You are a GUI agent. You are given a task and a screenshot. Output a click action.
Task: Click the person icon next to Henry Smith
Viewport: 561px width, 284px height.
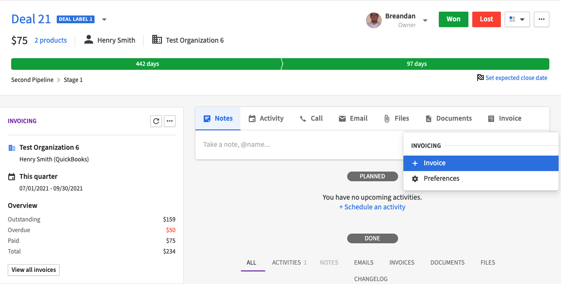(x=88, y=40)
